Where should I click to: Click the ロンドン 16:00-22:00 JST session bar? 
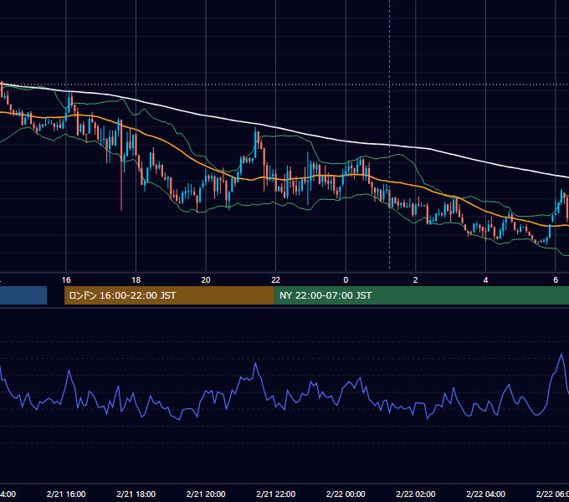(169, 295)
